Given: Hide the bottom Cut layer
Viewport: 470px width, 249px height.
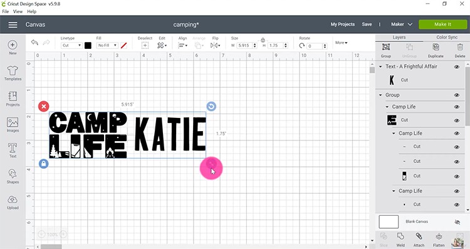Looking at the screenshot, I should point(457,204).
